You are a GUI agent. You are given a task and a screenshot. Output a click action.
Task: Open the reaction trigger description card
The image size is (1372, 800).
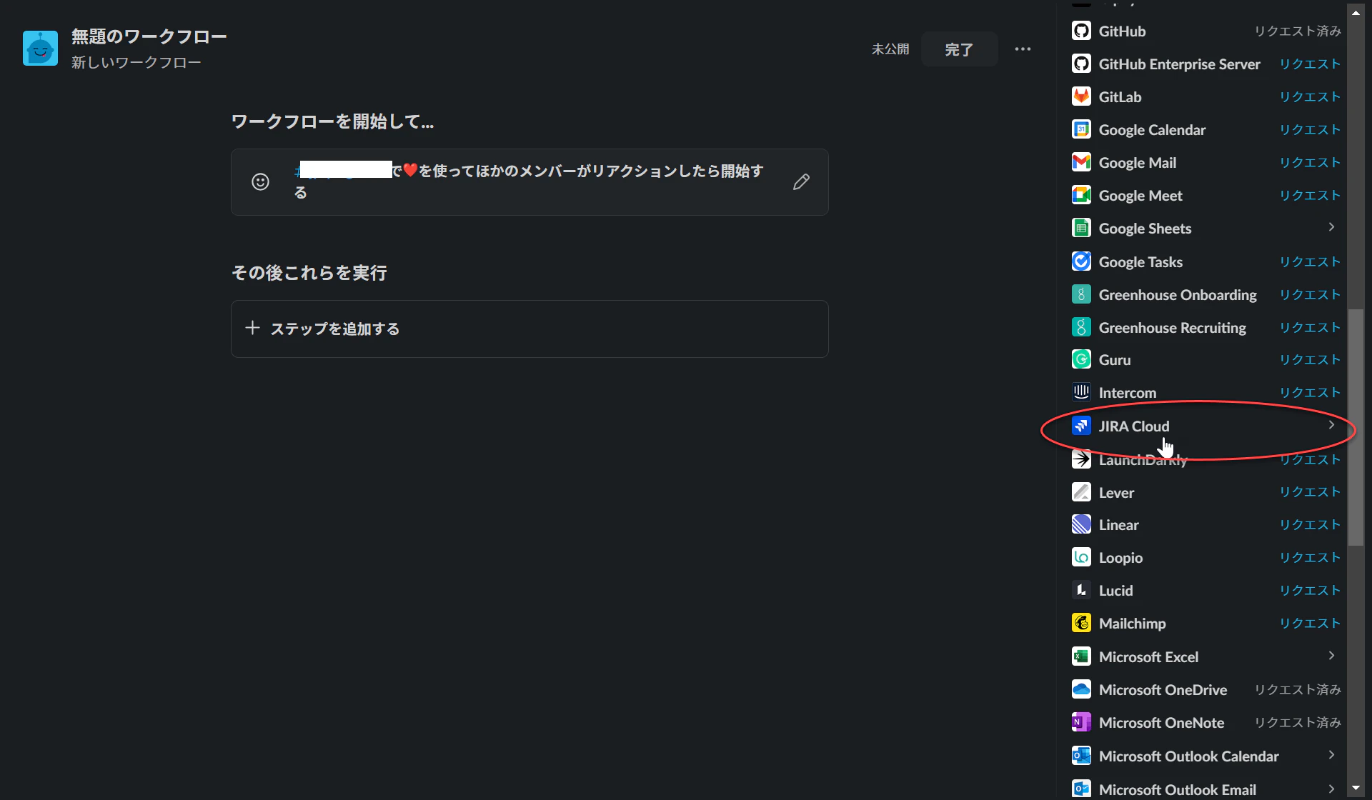[530, 182]
